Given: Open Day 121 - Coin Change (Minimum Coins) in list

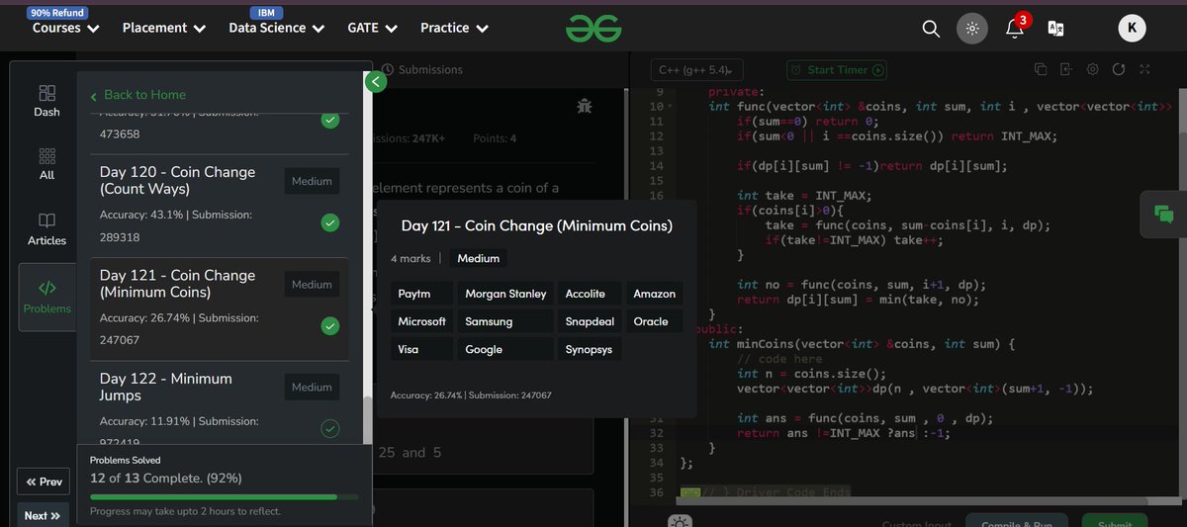Looking at the screenshot, I should tap(177, 284).
